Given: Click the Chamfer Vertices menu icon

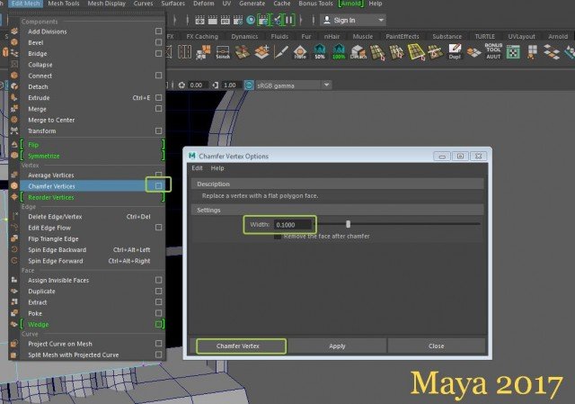Looking at the screenshot, I should [14, 186].
